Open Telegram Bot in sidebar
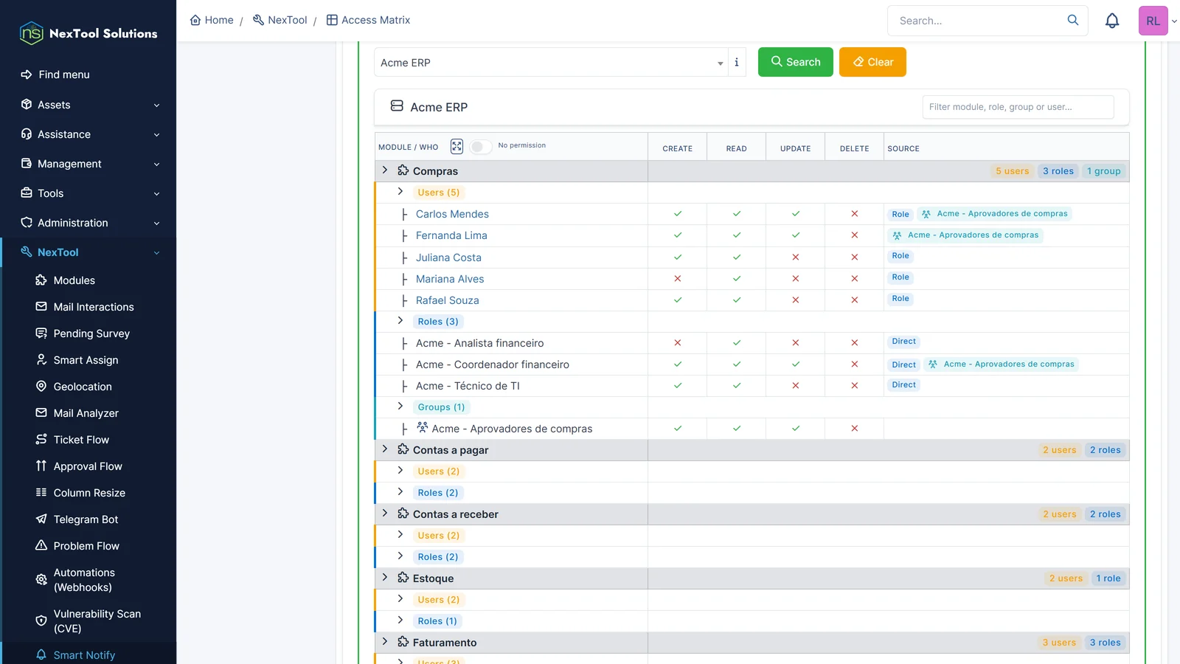This screenshot has width=1180, height=664. [86, 519]
